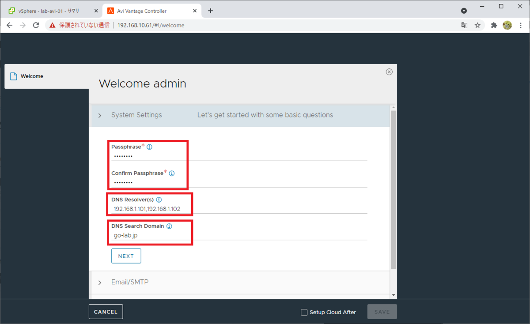Click the Passphrase input field
This screenshot has width=530, height=324.
click(x=239, y=156)
